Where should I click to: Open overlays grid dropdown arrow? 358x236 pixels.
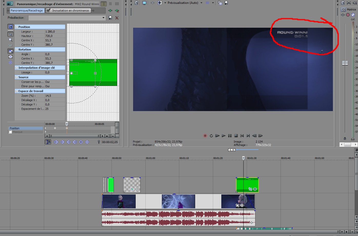click(213, 3)
